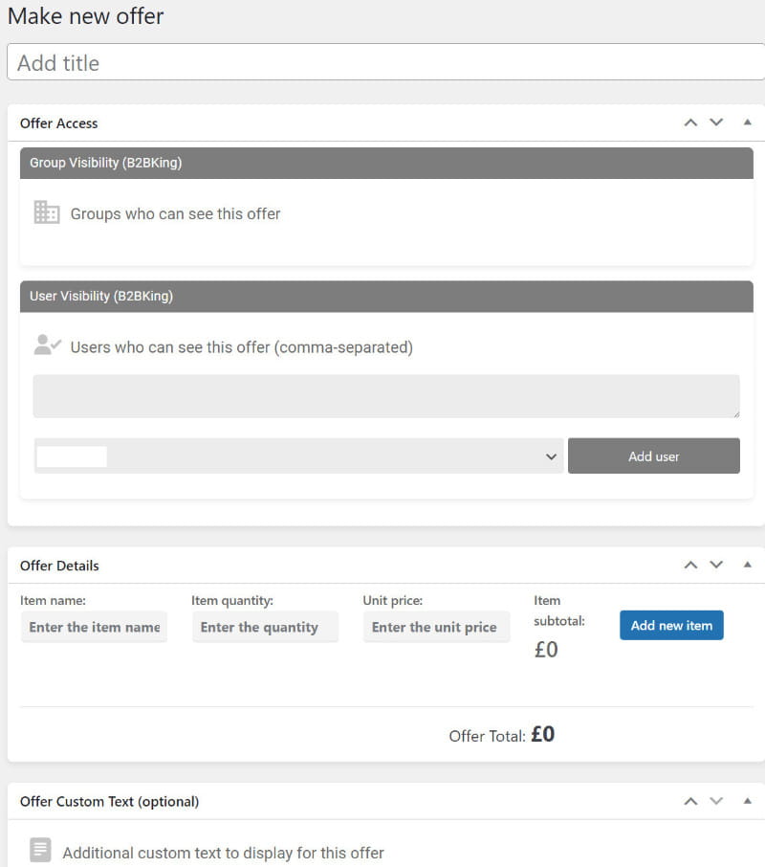Collapse the Offer Details panel
This screenshot has width=765, height=867.
coord(747,565)
